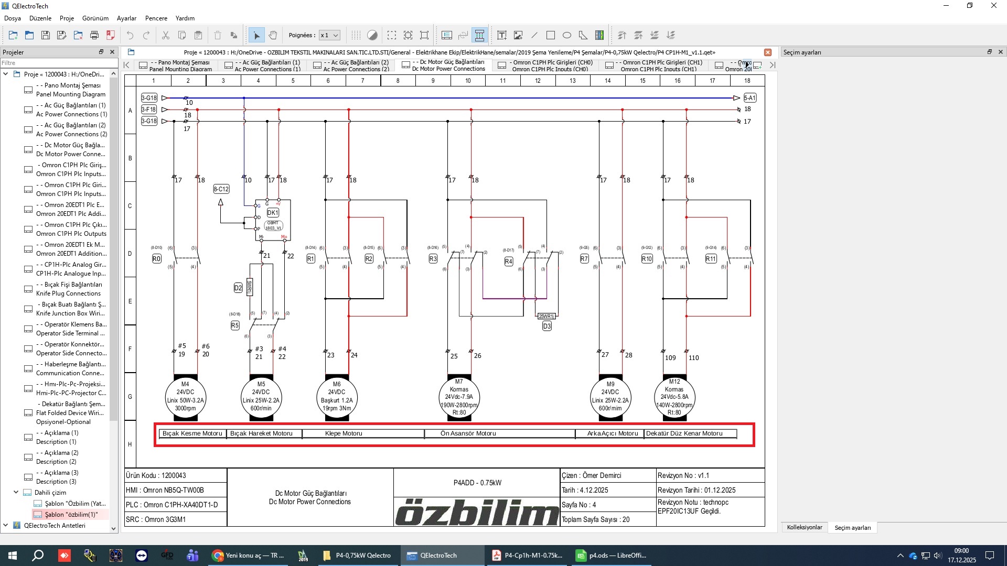Open the Poignées x1 dropdown
Screen dimensions: 1007x566
[x=330, y=35]
